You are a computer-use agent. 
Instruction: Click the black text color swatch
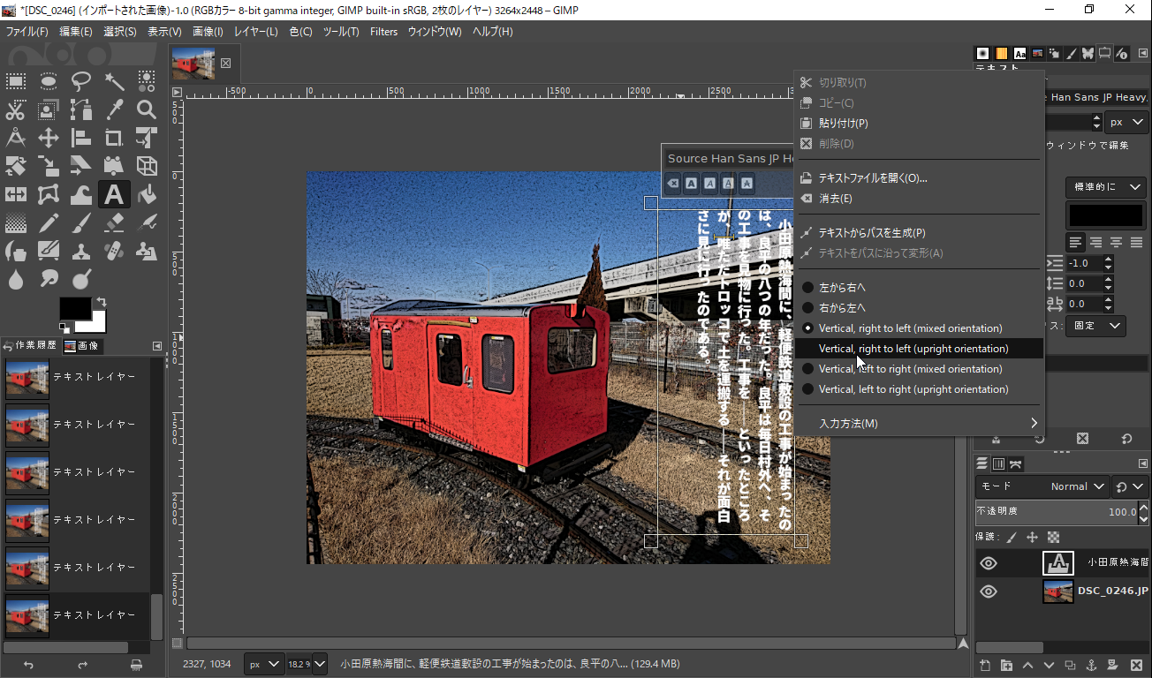pos(1106,215)
